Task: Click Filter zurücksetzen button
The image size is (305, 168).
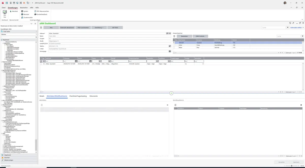Action: pos(83,27)
